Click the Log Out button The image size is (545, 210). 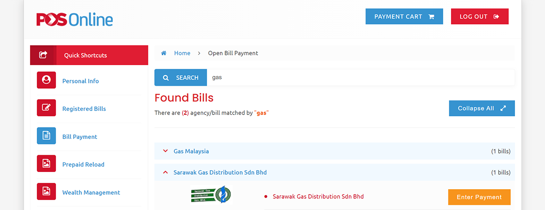[480, 17]
